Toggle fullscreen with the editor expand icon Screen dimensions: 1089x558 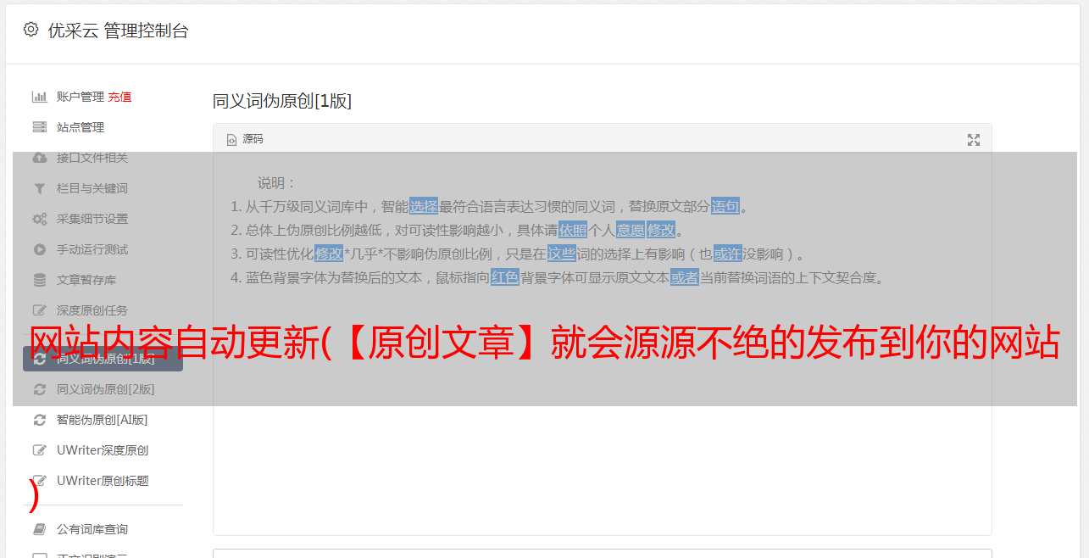pyautogui.click(x=974, y=140)
